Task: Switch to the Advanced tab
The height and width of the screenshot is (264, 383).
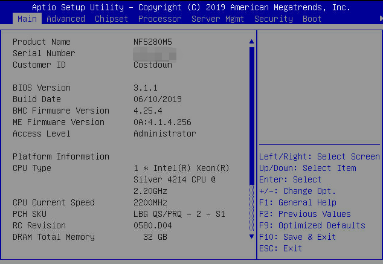Action: click(66, 19)
